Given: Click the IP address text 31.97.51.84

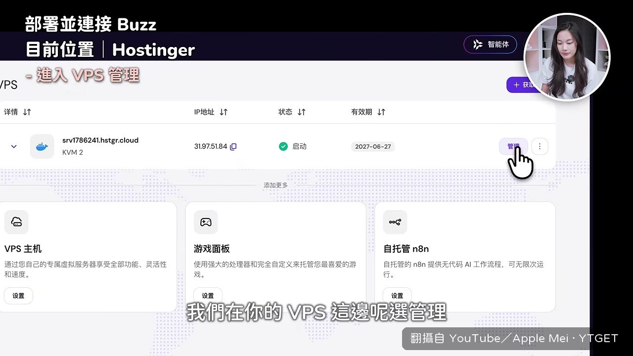Looking at the screenshot, I should (x=211, y=146).
